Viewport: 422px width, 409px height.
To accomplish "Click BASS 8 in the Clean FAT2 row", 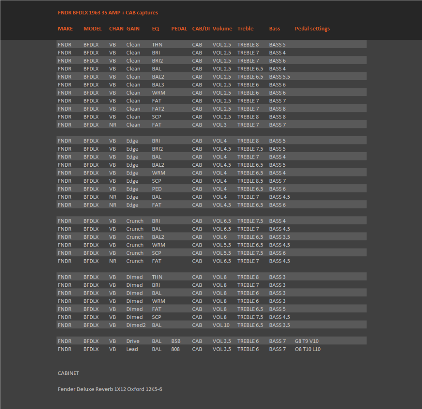I will pos(277,109).
